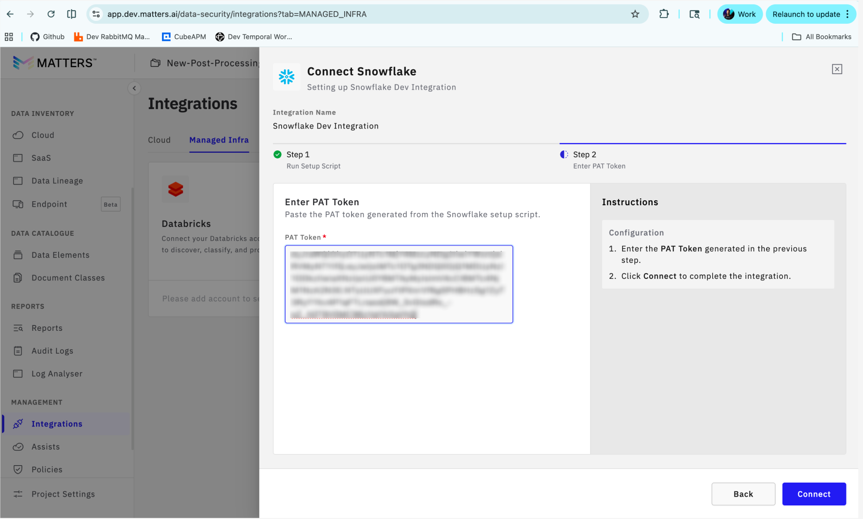Toggle the browser side panel icon
Screen dimensions: 863x519
(71, 14)
